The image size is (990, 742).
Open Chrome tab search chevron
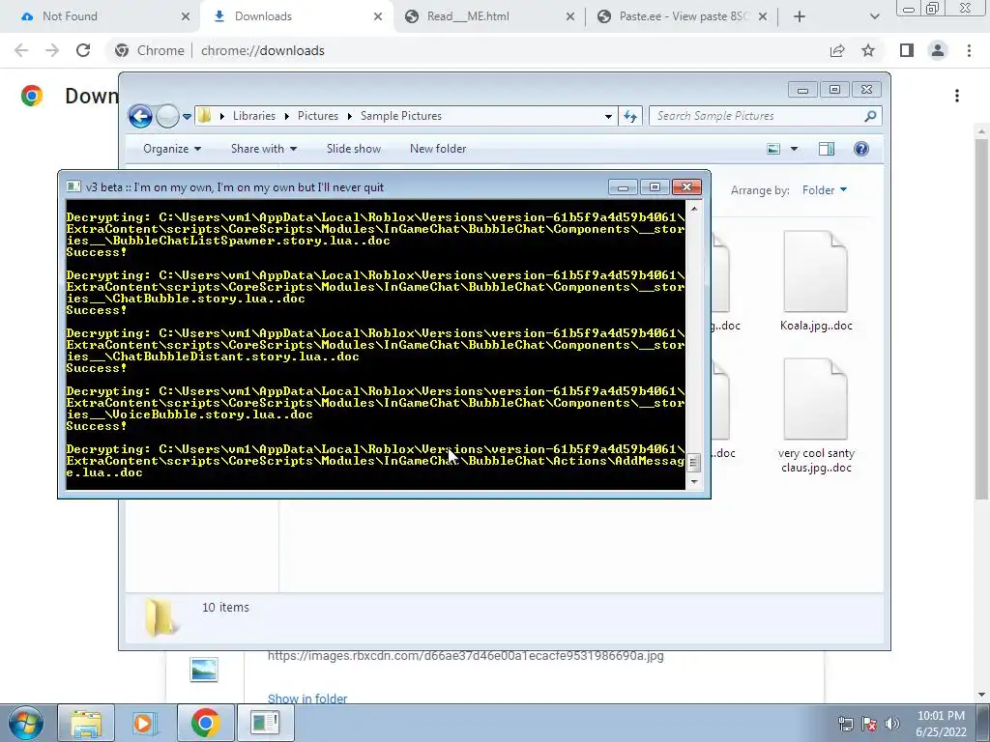[x=874, y=16]
